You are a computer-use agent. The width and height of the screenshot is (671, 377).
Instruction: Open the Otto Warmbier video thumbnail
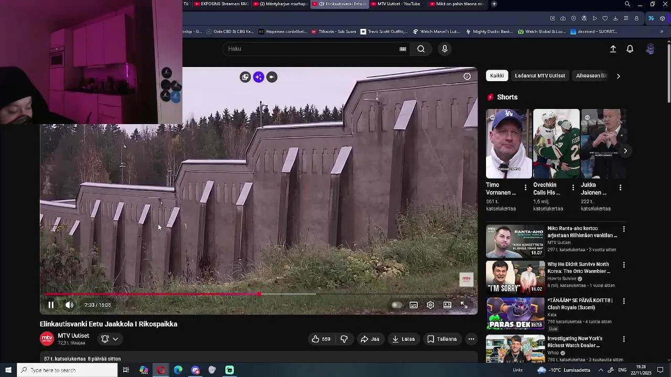[x=515, y=277]
